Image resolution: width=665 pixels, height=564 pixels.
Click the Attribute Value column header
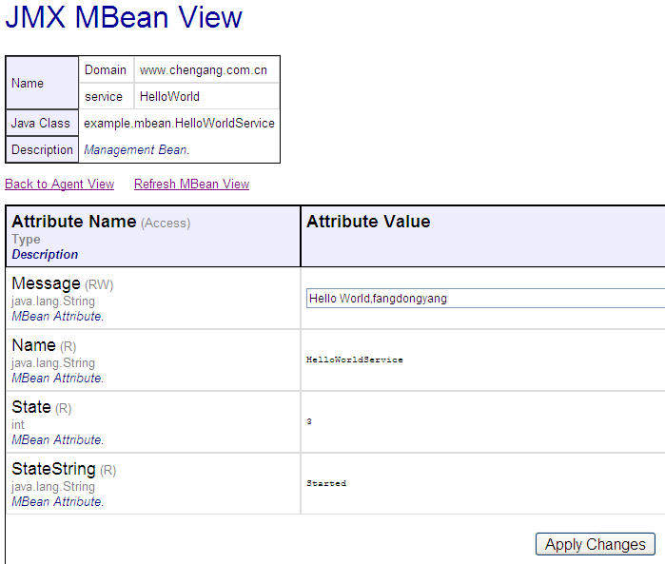[x=368, y=222]
